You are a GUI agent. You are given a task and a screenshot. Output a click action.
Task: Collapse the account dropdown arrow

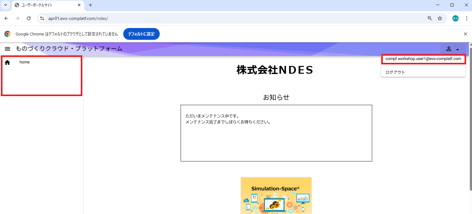pos(457,49)
